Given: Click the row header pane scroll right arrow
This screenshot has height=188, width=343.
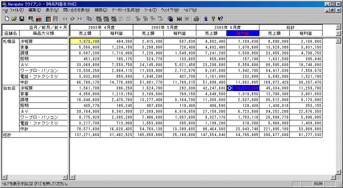Looking at the screenshot, I should click(x=65, y=177).
